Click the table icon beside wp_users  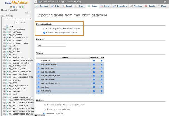tap(7, 94)
